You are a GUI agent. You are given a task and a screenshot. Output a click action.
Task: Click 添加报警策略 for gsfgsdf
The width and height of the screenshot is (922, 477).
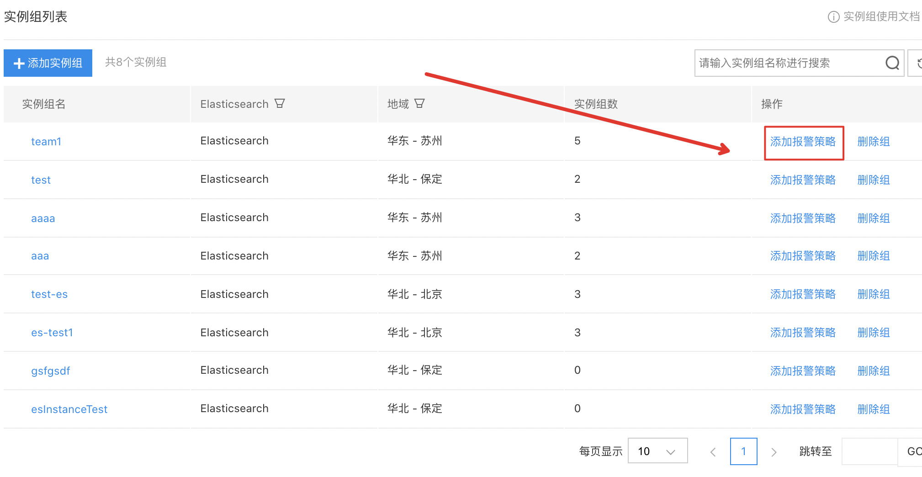click(x=803, y=371)
